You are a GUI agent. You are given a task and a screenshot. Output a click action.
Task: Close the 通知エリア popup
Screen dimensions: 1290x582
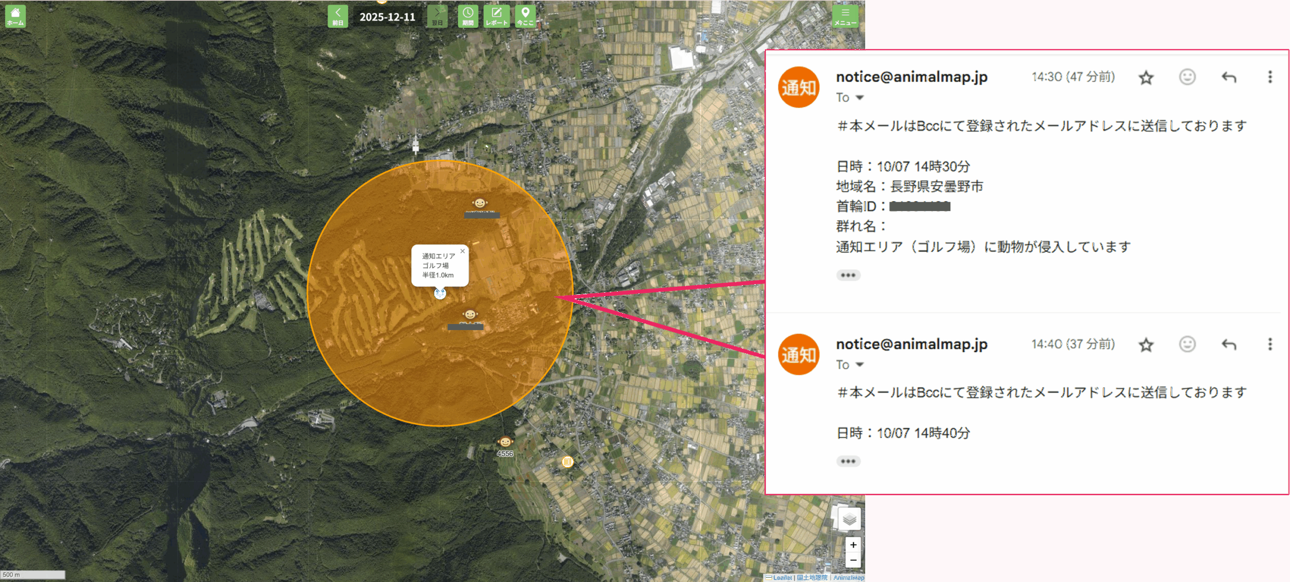click(x=463, y=251)
